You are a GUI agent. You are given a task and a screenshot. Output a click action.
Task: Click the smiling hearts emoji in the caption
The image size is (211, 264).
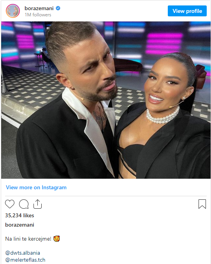[x=56, y=239]
